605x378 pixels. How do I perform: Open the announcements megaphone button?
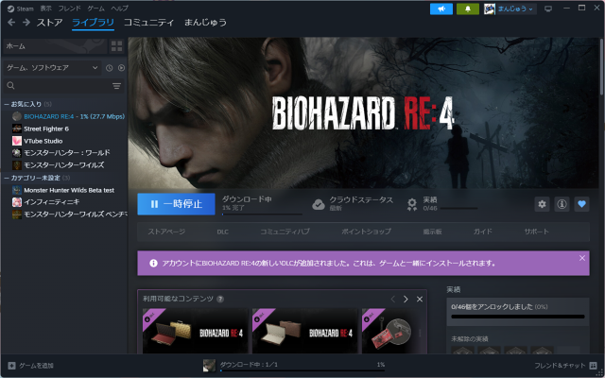pos(441,9)
